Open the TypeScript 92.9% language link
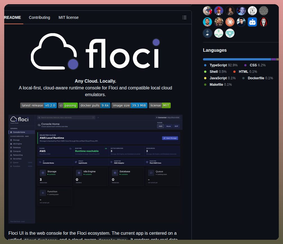This screenshot has width=283, height=244. pyautogui.click(x=221, y=65)
